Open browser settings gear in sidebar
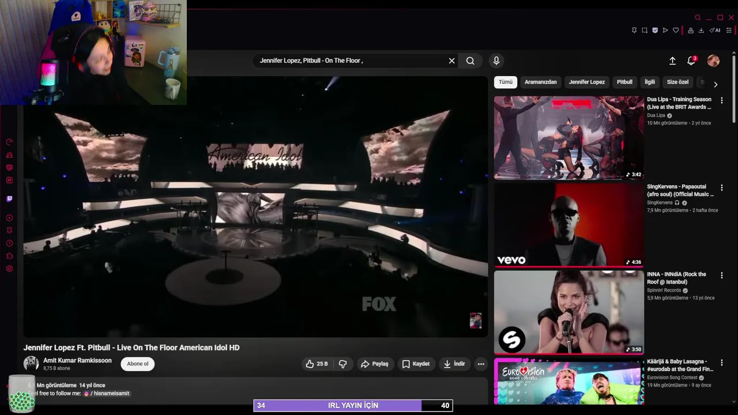The width and height of the screenshot is (738, 415). pyautogui.click(x=9, y=269)
